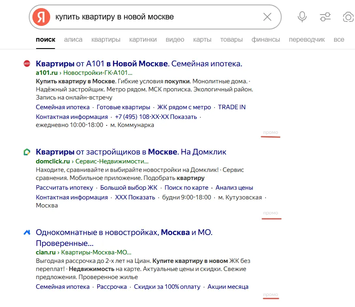
Task: Open 'Готовые квартиры' sitelink
Action: [x=123, y=107]
